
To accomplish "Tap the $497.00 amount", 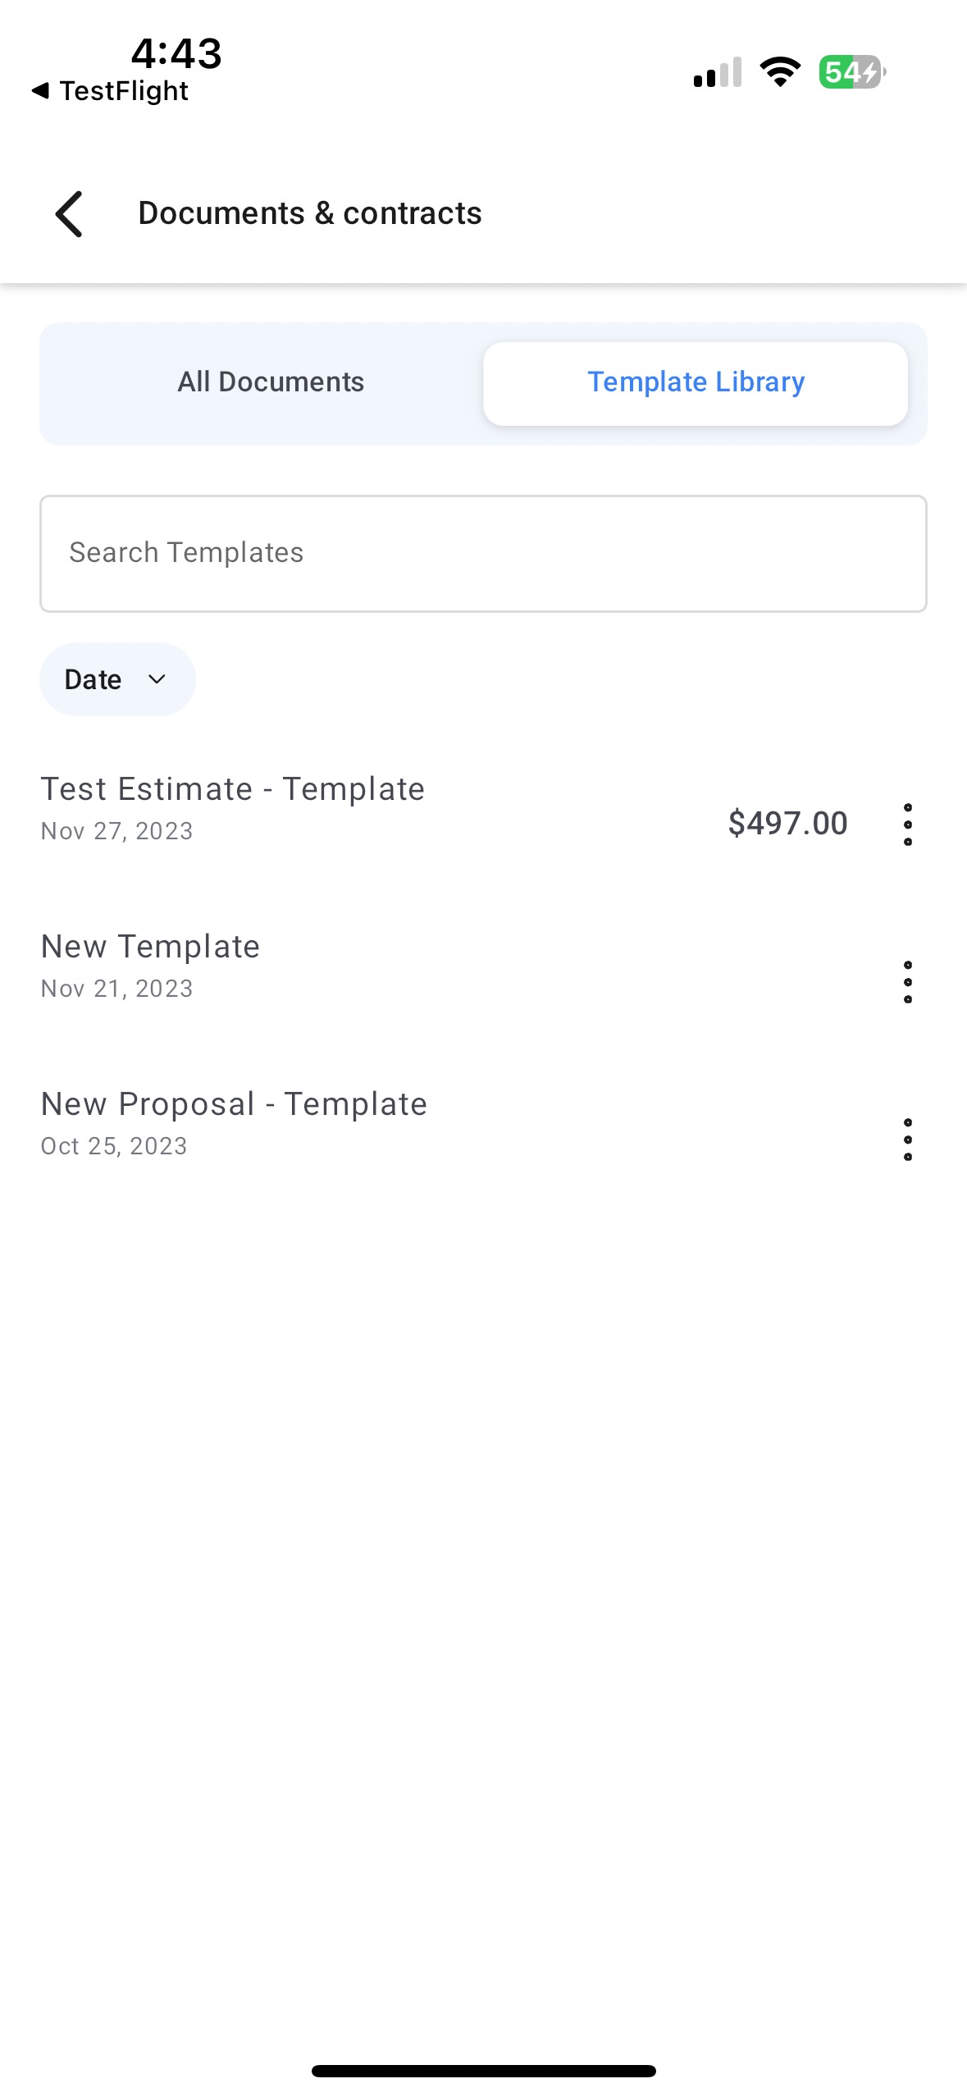I will click(787, 823).
